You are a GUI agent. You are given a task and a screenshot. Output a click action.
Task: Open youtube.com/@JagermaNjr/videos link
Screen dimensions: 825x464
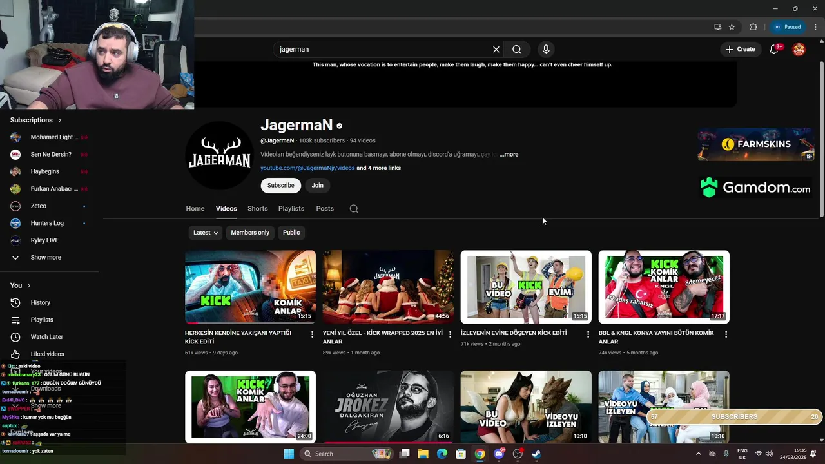click(307, 168)
